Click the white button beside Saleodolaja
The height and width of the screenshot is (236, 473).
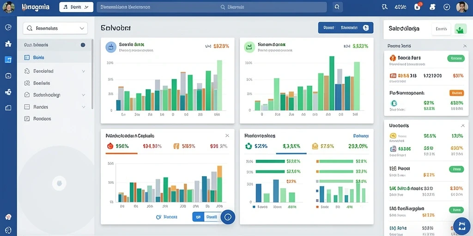(441, 29)
